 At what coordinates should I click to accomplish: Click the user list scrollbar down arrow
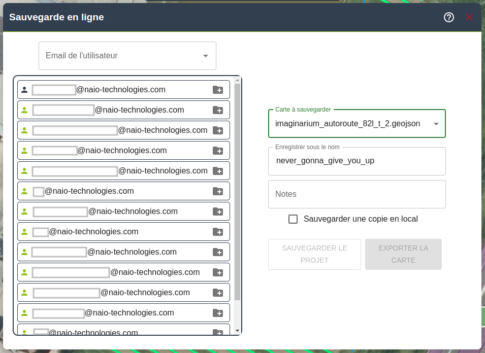(x=237, y=331)
